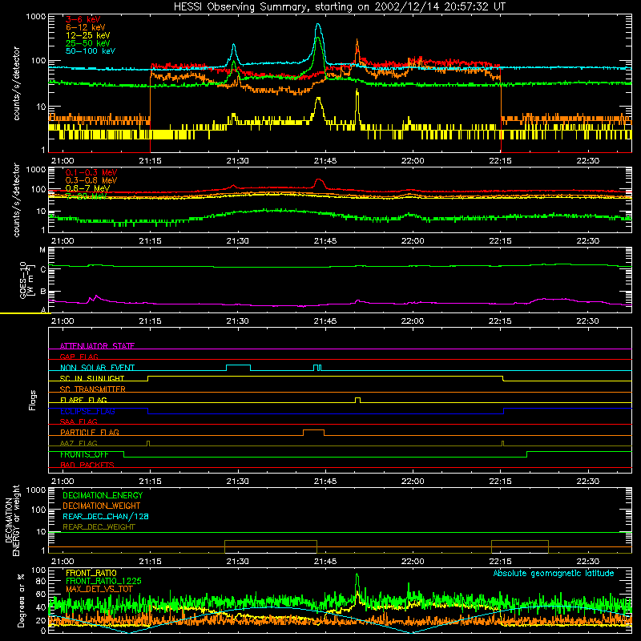Click the 'FLARE_FLAG' label
This screenshot has height=641, width=641.
click(83, 400)
